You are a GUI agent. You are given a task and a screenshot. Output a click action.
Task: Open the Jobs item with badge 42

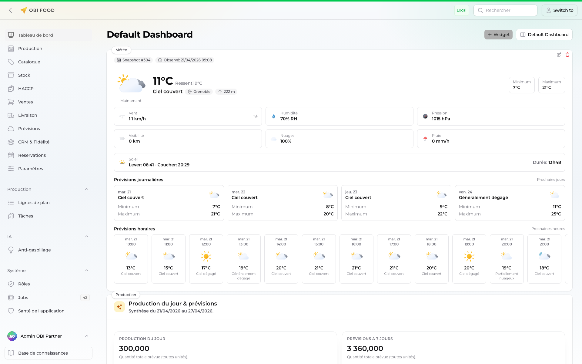23,298
